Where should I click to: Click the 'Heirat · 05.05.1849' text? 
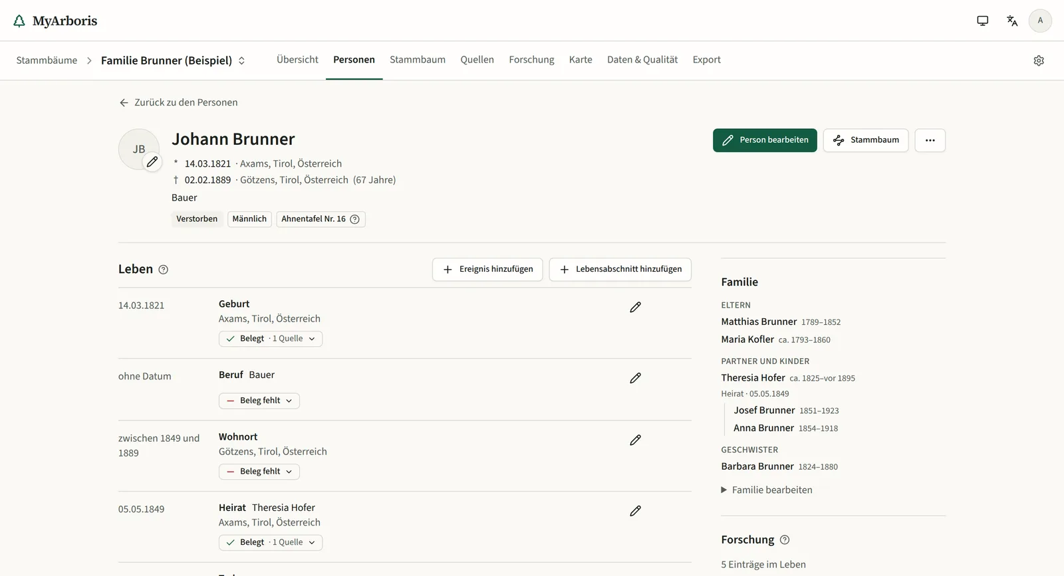755,394
